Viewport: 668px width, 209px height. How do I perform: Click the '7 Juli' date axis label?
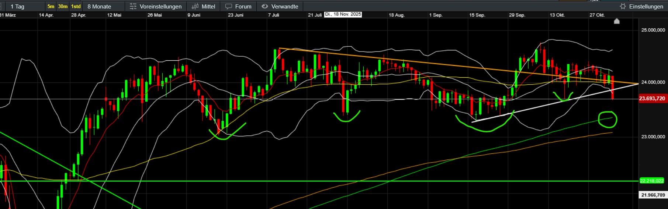(x=274, y=15)
